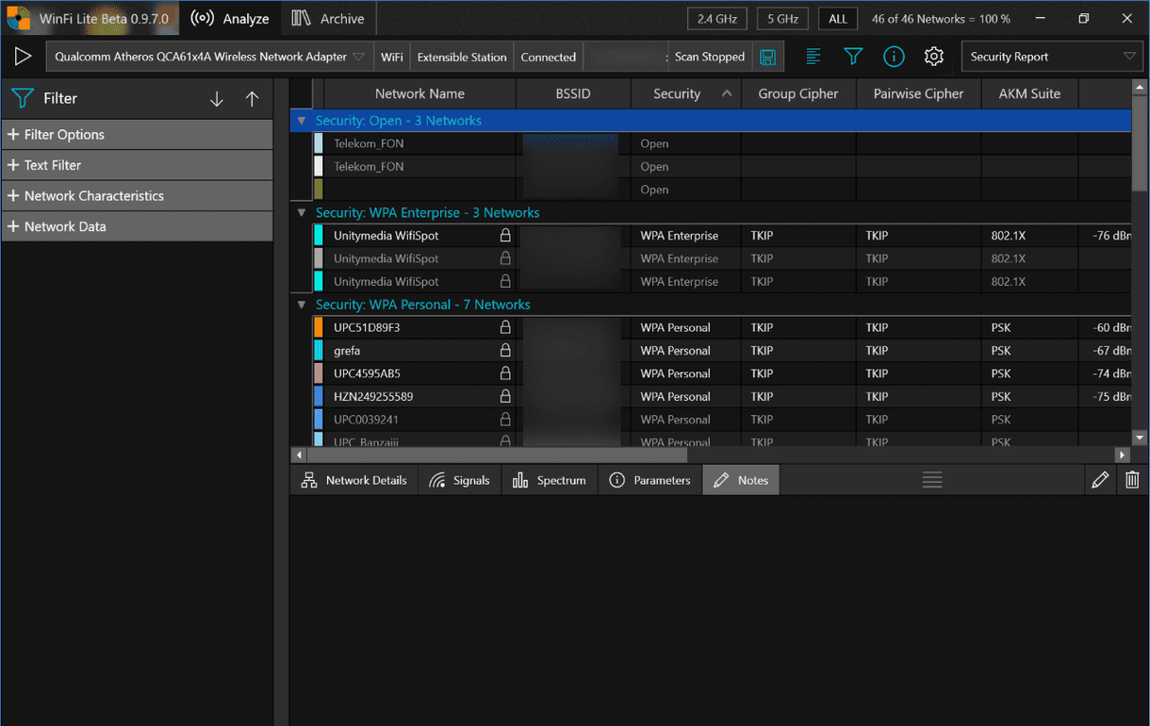Collapse the Security: Open group
The width and height of the screenshot is (1150, 726).
pyautogui.click(x=302, y=121)
